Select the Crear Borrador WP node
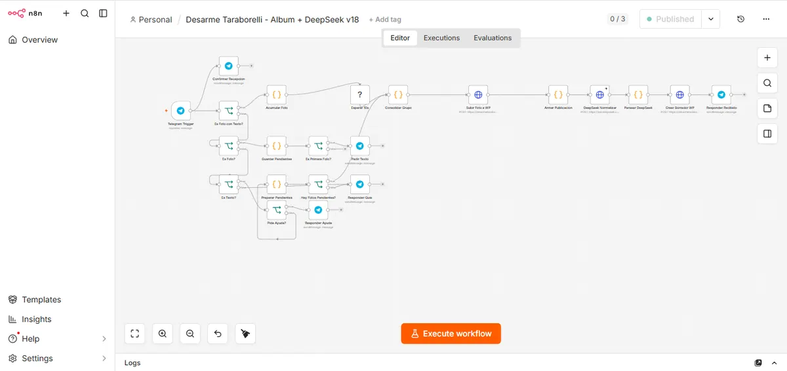 tap(679, 95)
